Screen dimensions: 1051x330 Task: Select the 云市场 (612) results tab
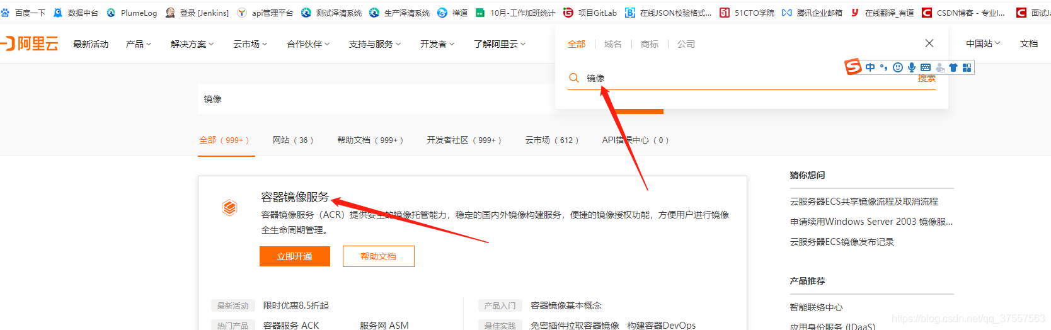tap(552, 140)
